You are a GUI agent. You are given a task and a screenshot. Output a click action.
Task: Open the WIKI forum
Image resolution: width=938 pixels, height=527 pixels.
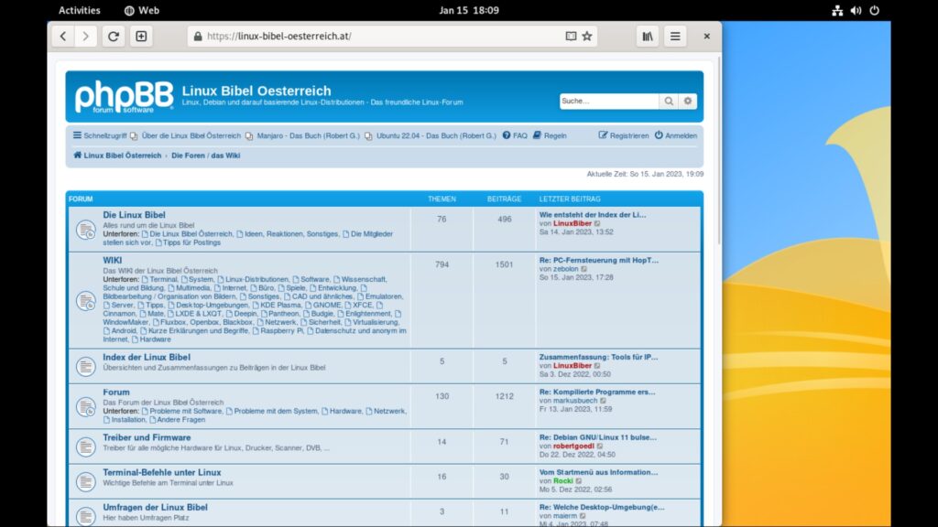113,260
